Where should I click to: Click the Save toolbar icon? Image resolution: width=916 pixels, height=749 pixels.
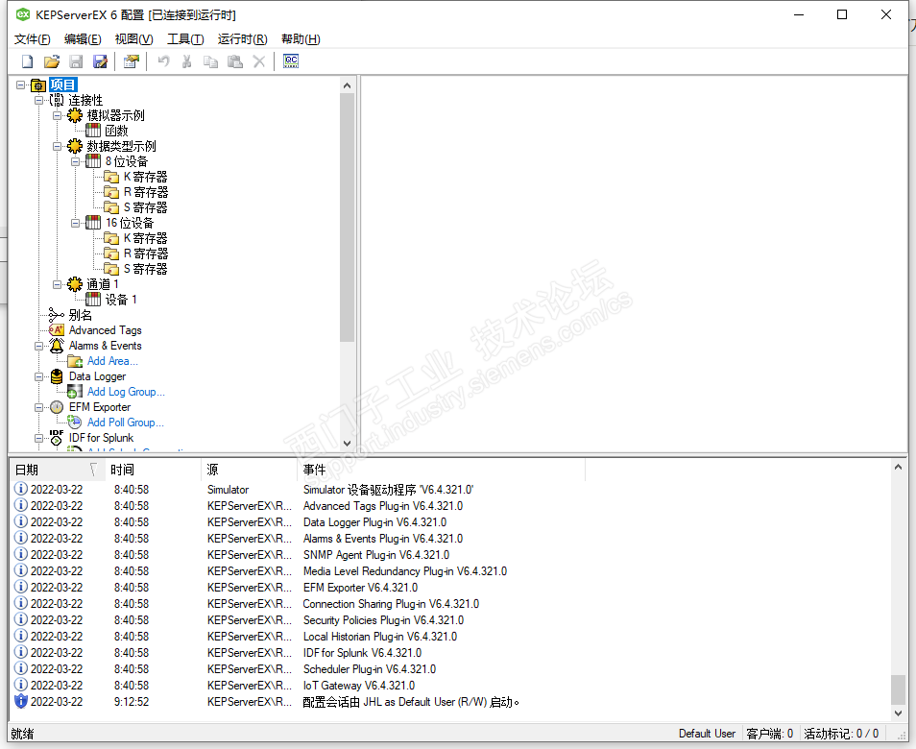tap(76, 61)
